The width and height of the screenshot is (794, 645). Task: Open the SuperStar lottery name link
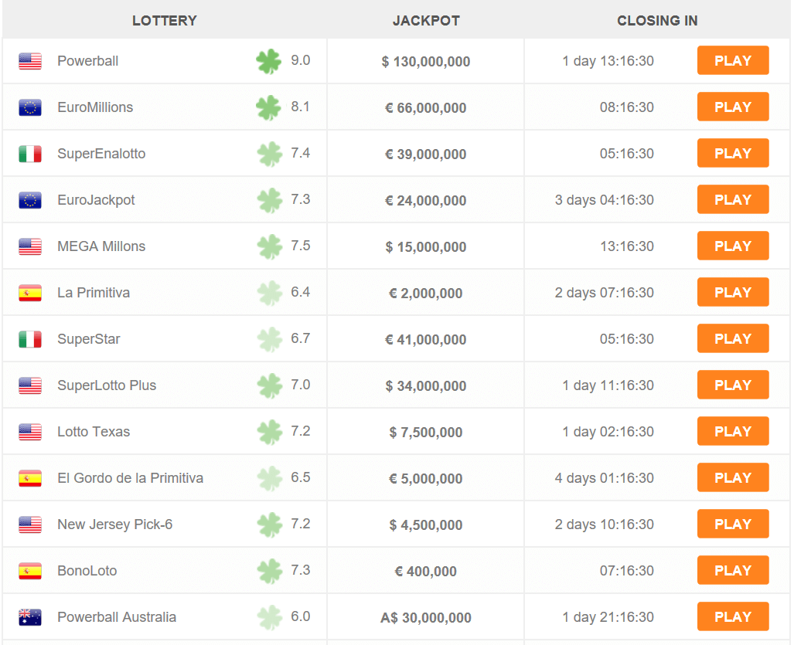(89, 339)
